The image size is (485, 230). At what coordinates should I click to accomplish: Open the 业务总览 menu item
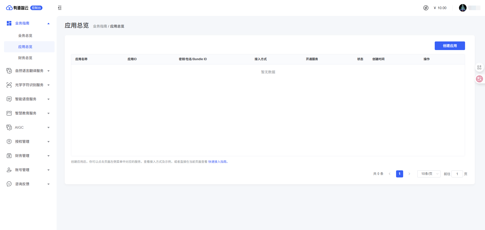25,36
